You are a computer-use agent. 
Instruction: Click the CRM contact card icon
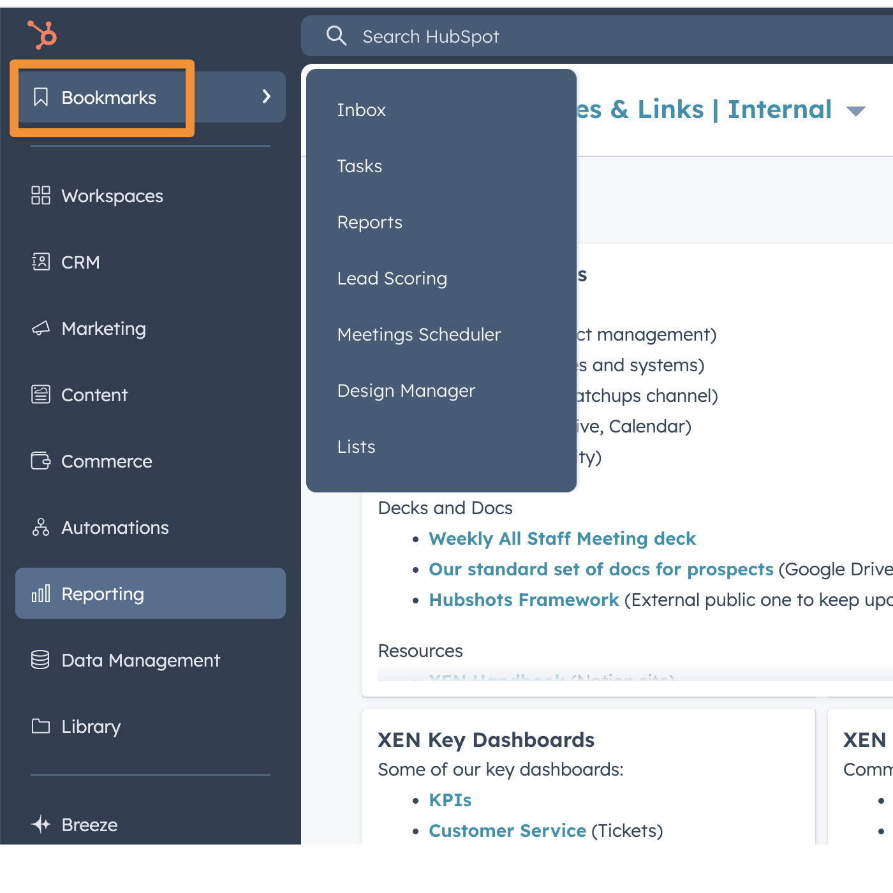pos(41,262)
